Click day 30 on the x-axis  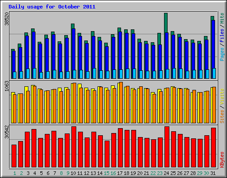[206, 173]
